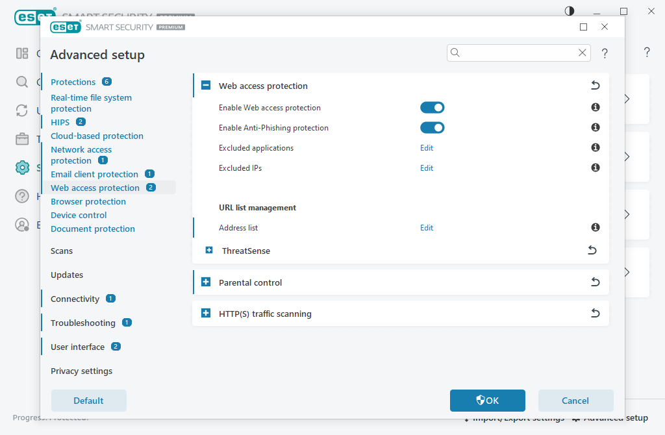The height and width of the screenshot is (435, 665).
Task: Open the Troubleshooting category
Action: 82,323
